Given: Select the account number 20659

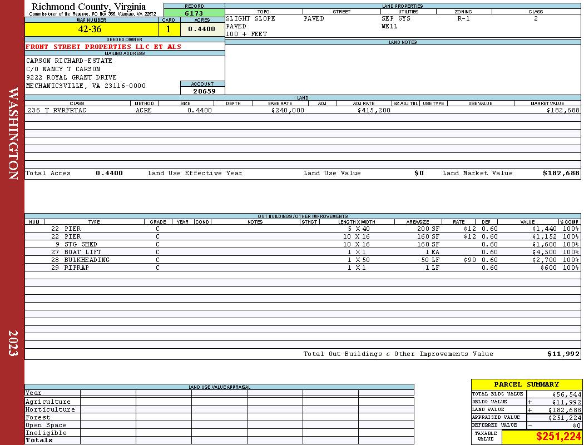Looking at the screenshot, I should [x=204, y=91].
